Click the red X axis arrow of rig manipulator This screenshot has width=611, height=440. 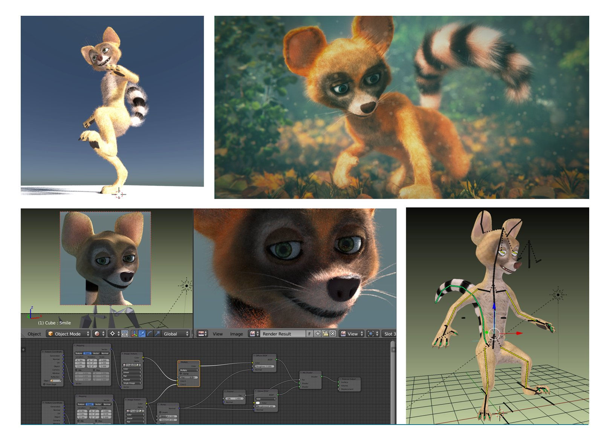(x=519, y=333)
